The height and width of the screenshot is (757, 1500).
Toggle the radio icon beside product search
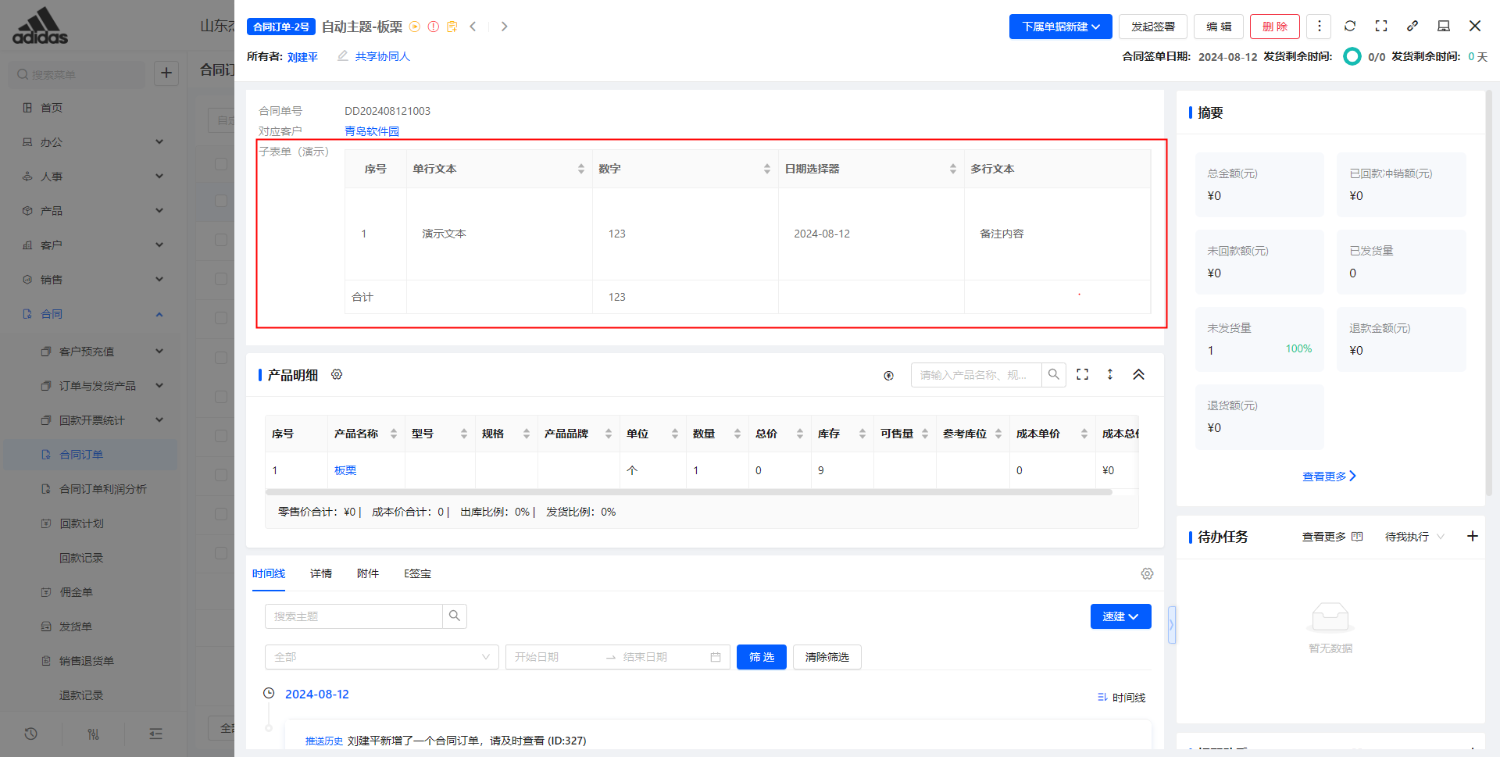pyautogui.click(x=888, y=376)
